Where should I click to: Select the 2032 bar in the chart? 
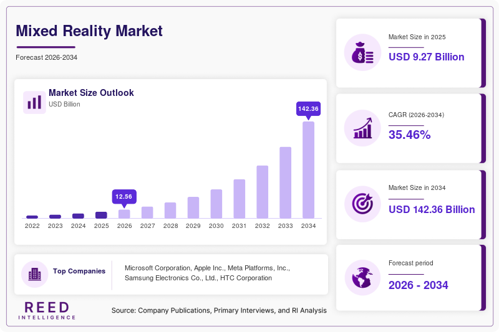pyautogui.click(x=262, y=192)
